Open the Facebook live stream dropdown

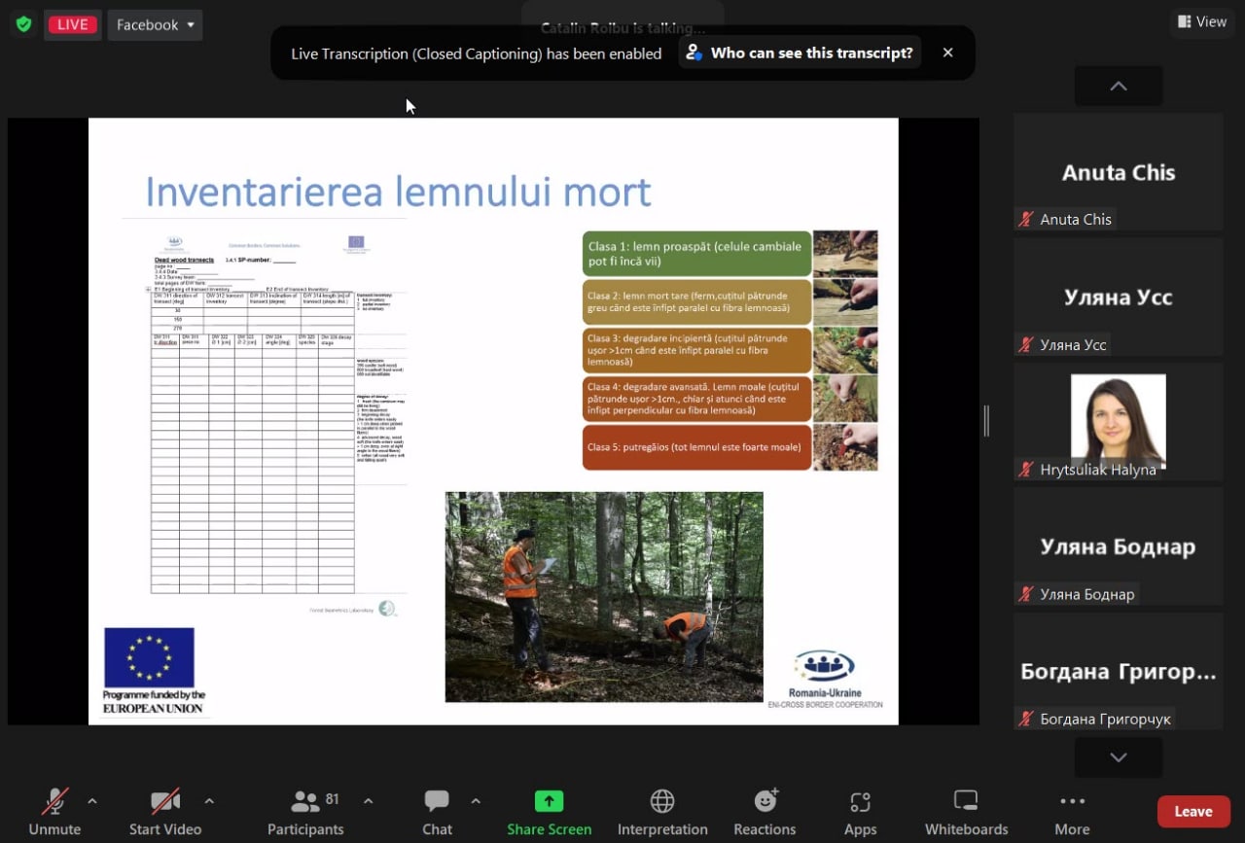tap(156, 25)
